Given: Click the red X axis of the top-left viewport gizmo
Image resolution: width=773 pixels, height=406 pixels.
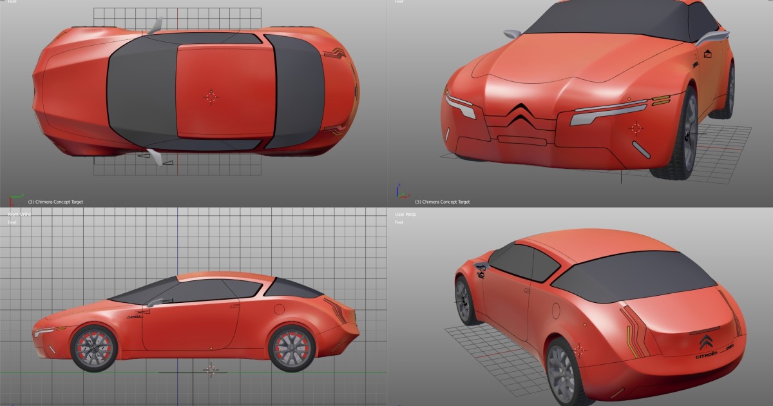Looking at the screenshot, I should click(x=11, y=203).
